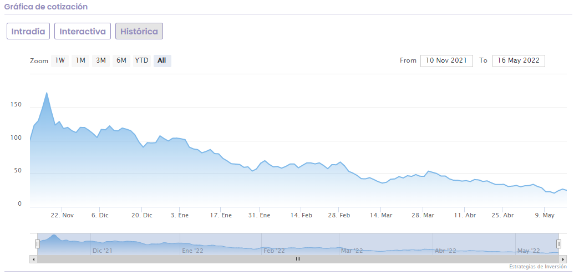Click the Zoom label
This screenshot has width=574, height=275.
39,61
